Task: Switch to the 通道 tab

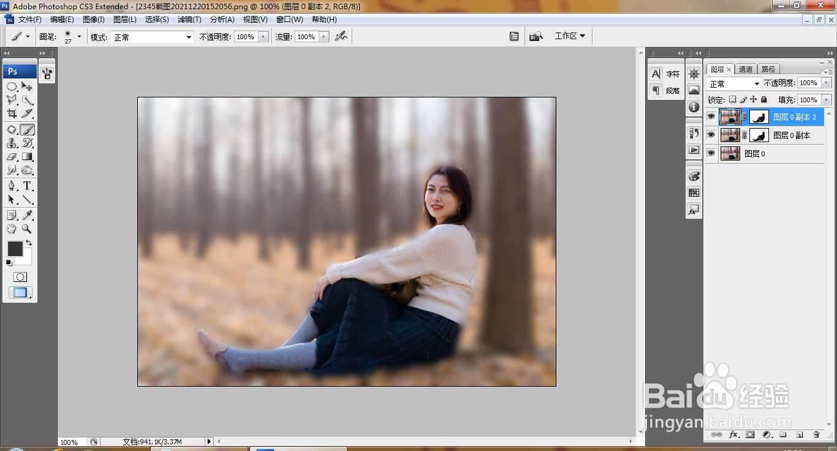Action: tap(746, 69)
